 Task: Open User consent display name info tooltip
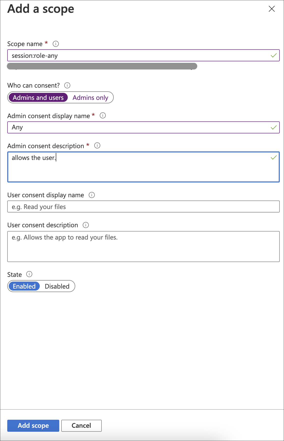pyautogui.click(x=92, y=195)
